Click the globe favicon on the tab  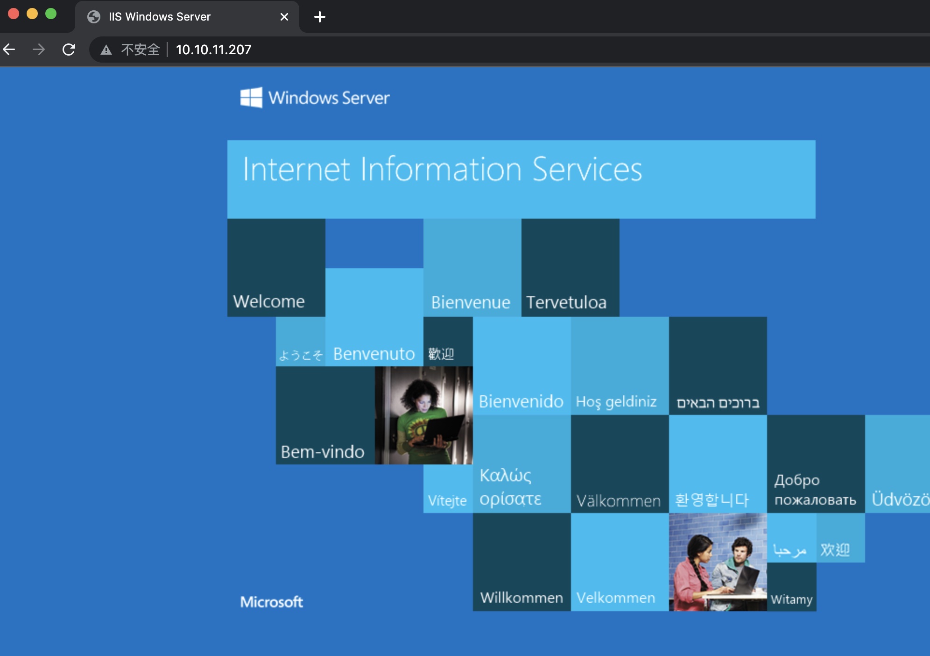pos(94,17)
